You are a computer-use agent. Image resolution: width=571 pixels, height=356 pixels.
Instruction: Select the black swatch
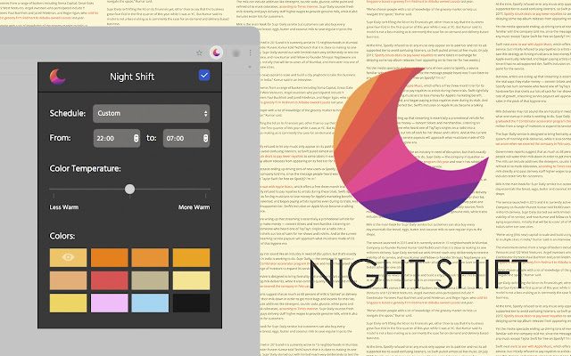coord(191,303)
